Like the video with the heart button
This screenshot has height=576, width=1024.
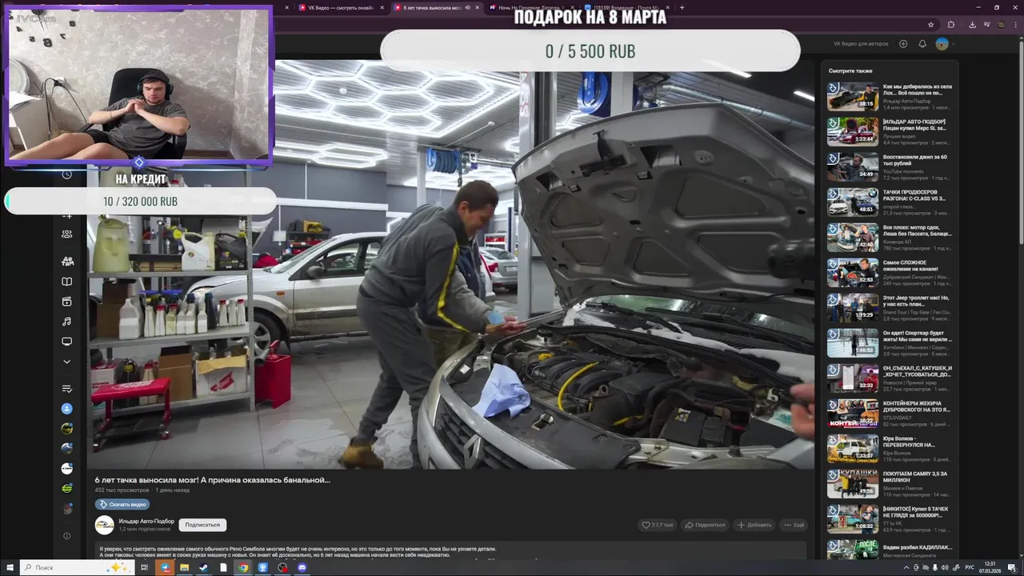click(658, 525)
